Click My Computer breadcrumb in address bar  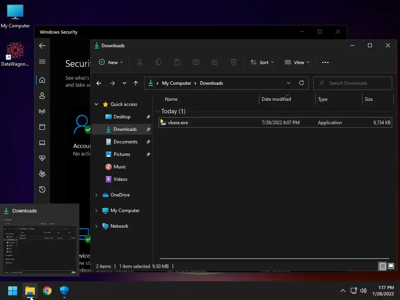(x=177, y=83)
